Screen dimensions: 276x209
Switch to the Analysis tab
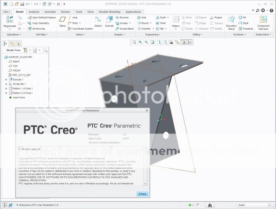[34, 12]
